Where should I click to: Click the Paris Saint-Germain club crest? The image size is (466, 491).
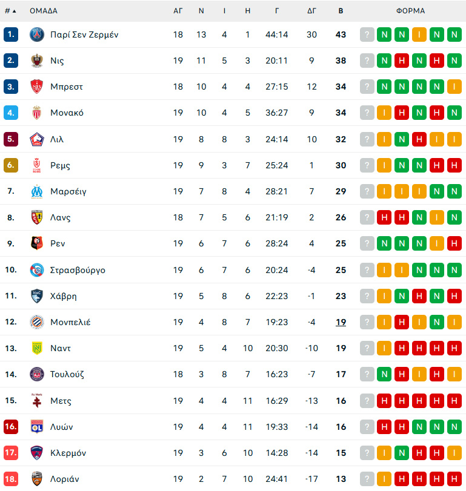pos(37,35)
